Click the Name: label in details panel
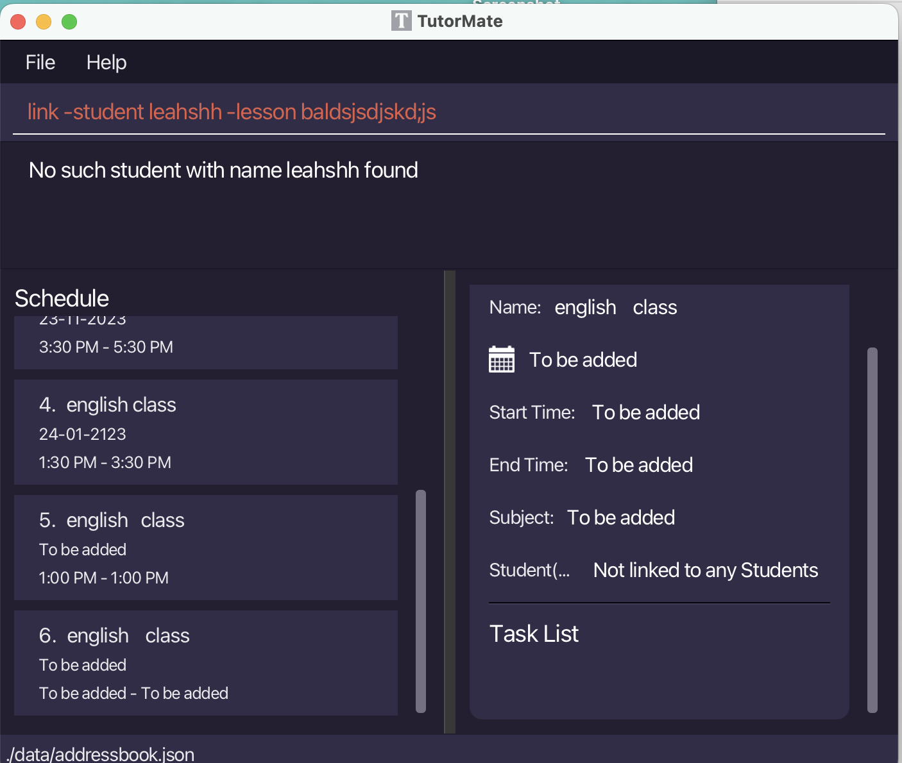The width and height of the screenshot is (902, 763). click(x=515, y=307)
